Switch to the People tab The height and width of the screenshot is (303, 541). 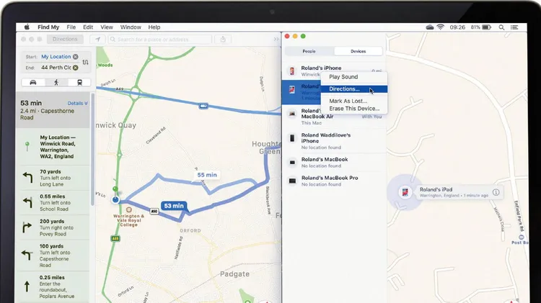point(309,51)
